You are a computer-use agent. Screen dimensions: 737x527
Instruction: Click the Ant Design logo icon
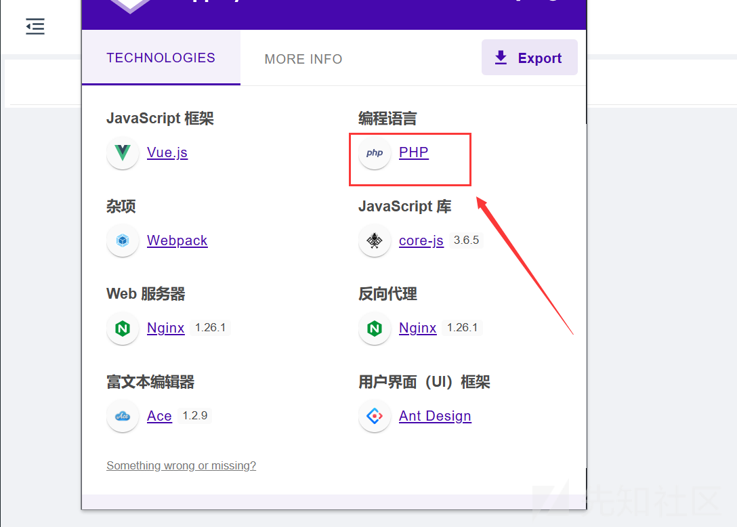coord(375,416)
